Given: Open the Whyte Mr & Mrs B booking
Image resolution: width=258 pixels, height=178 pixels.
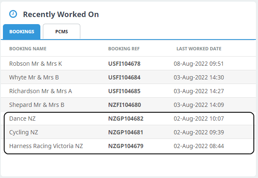Looking at the screenshot, I should [34, 77].
